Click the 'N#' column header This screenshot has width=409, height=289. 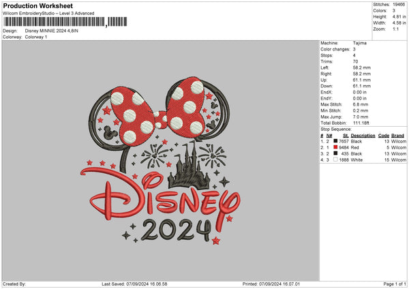329,136
